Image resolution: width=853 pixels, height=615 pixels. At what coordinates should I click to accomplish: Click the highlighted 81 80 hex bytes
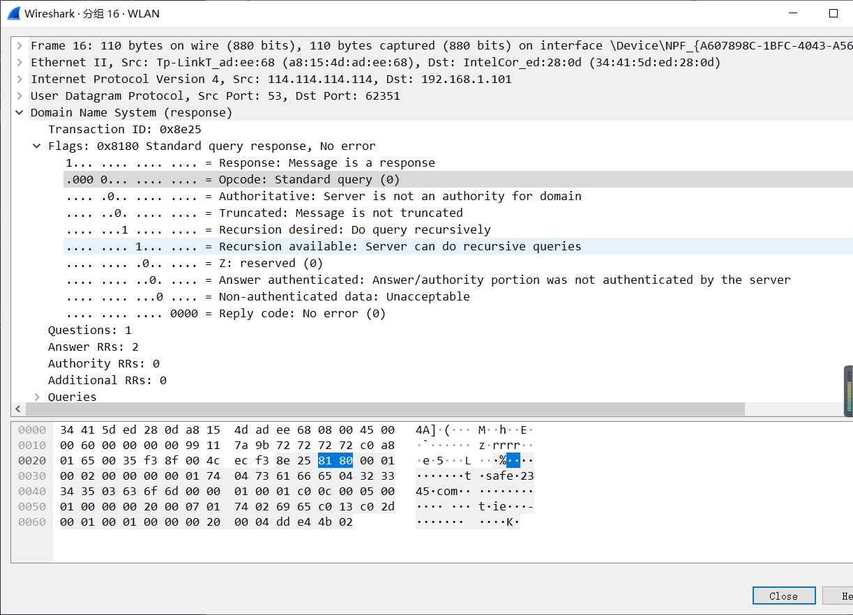tap(335, 460)
